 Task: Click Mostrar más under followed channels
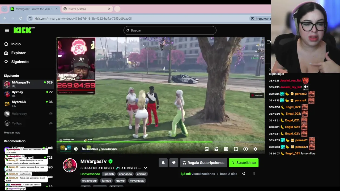click(12, 132)
